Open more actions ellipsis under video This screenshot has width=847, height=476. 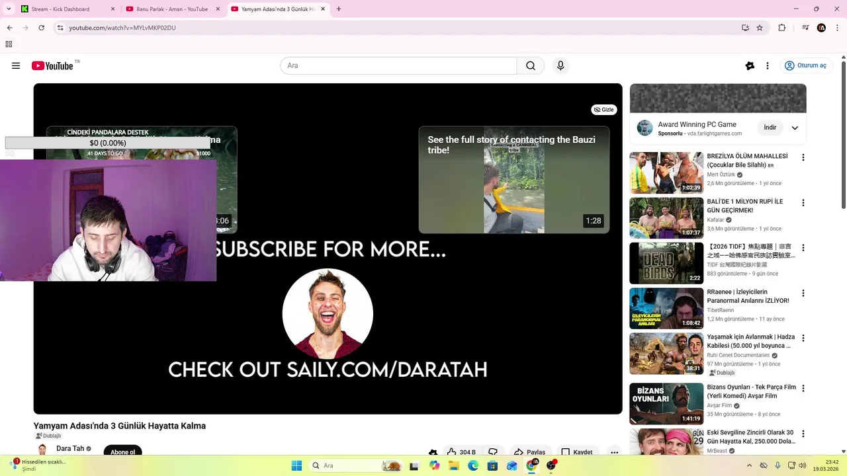click(x=614, y=452)
